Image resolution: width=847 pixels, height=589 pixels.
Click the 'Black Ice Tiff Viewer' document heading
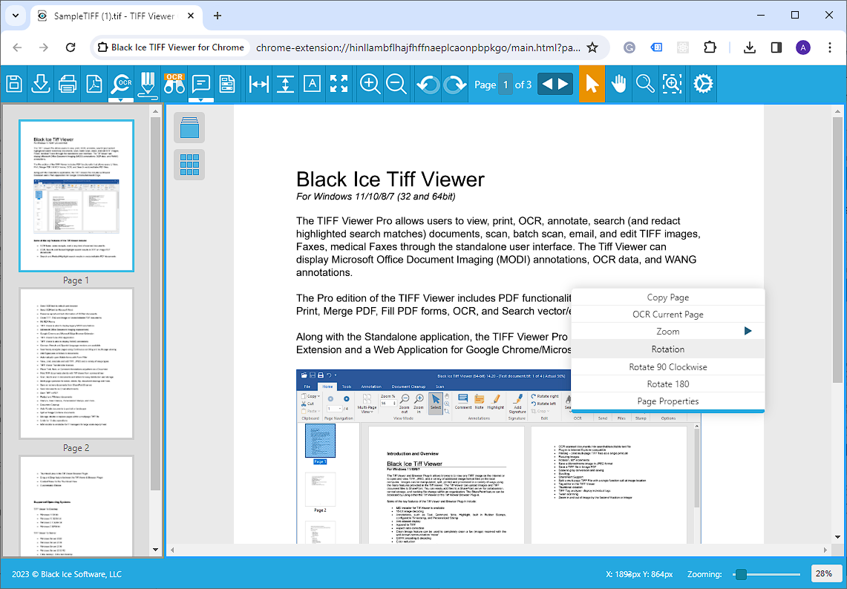tap(390, 180)
